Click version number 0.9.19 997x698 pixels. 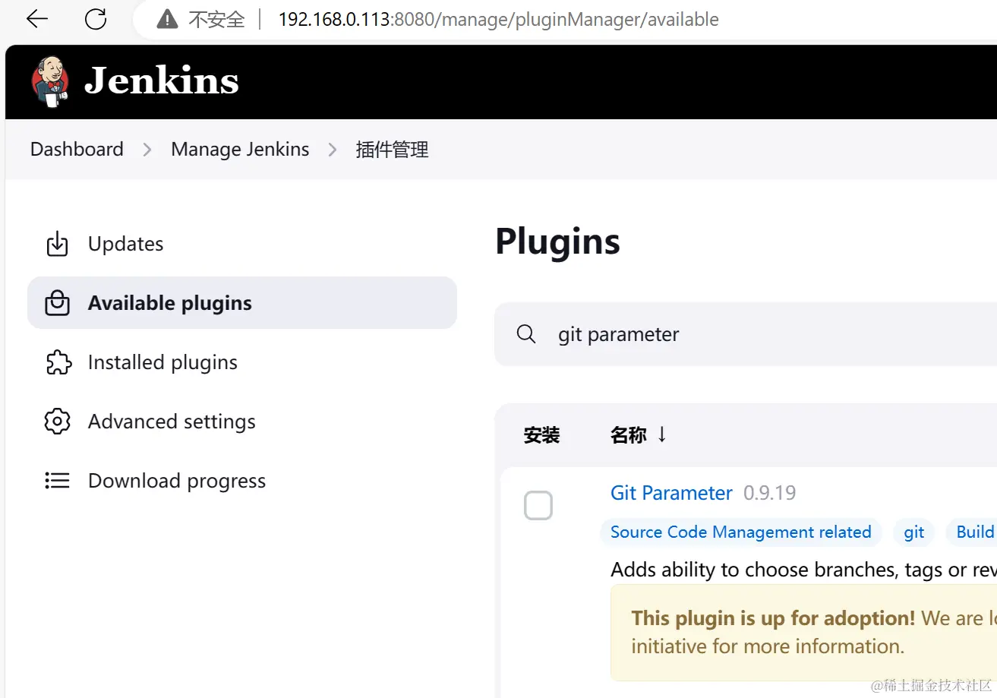point(769,493)
